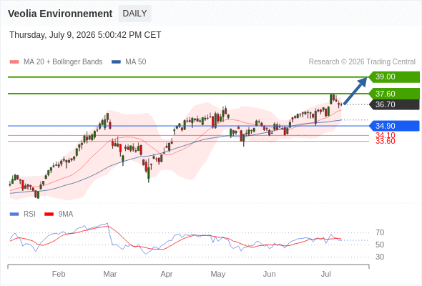Click the MA 20 + Bollinger Bands legend swatch
Image resolution: width=422 pixels, height=286 pixels.
coord(14,62)
